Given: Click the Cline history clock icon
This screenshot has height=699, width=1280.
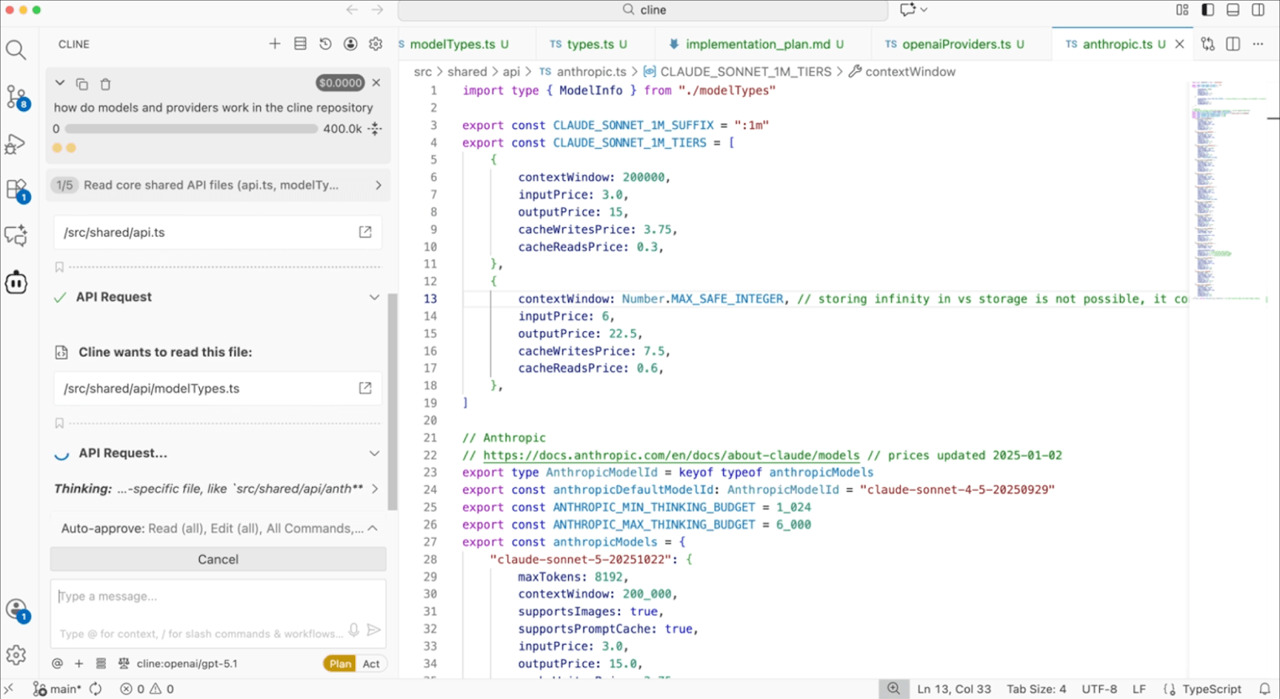Looking at the screenshot, I should click(x=325, y=44).
